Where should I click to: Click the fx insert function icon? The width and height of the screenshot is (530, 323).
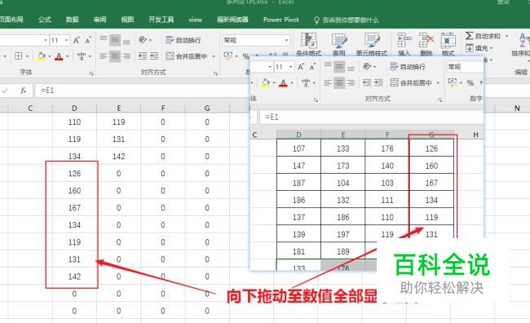(x=24, y=91)
